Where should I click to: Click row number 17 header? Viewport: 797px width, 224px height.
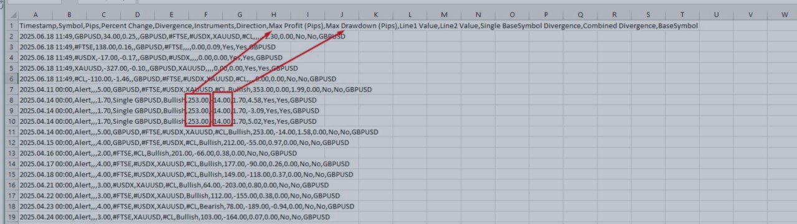coord(11,195)
